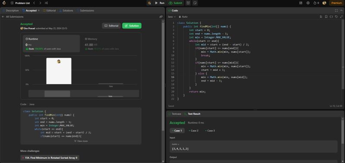The image size is (345, 163).
Task: Toggle the Auto complete lock setting
Action: click(x=183, y=17)
